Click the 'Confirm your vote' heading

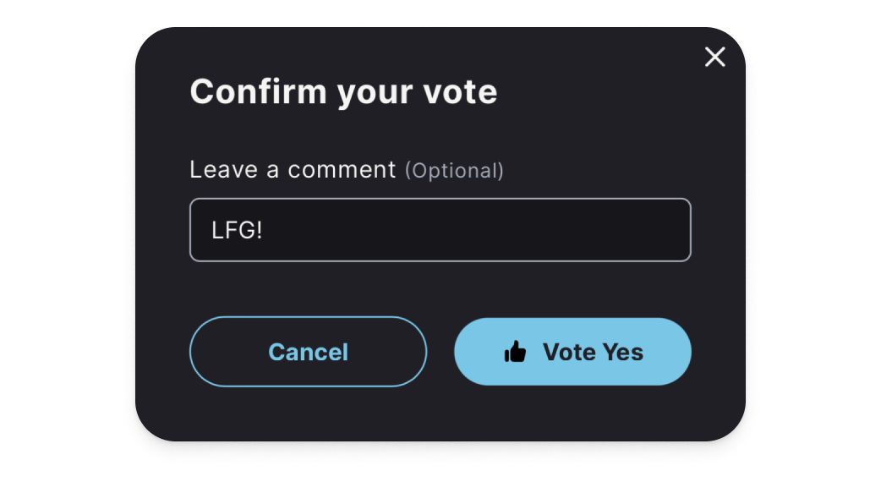(343, 91)
